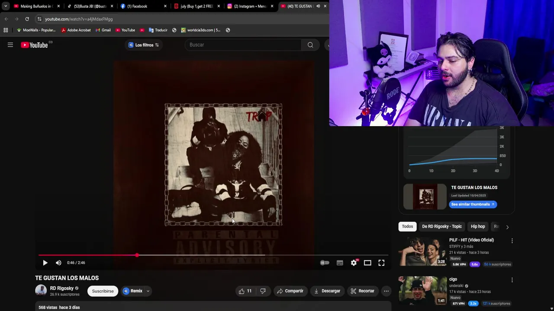Click the site info icon in address bar
554x311 pixels.
point(39,19)
